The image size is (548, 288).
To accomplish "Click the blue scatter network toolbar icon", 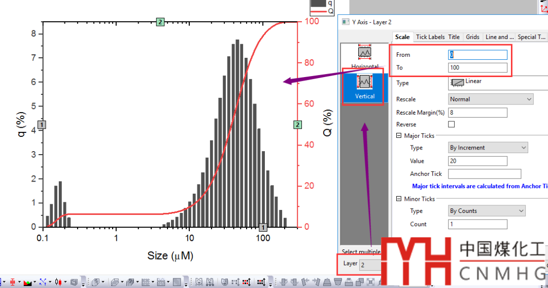I will pos(43,282).
